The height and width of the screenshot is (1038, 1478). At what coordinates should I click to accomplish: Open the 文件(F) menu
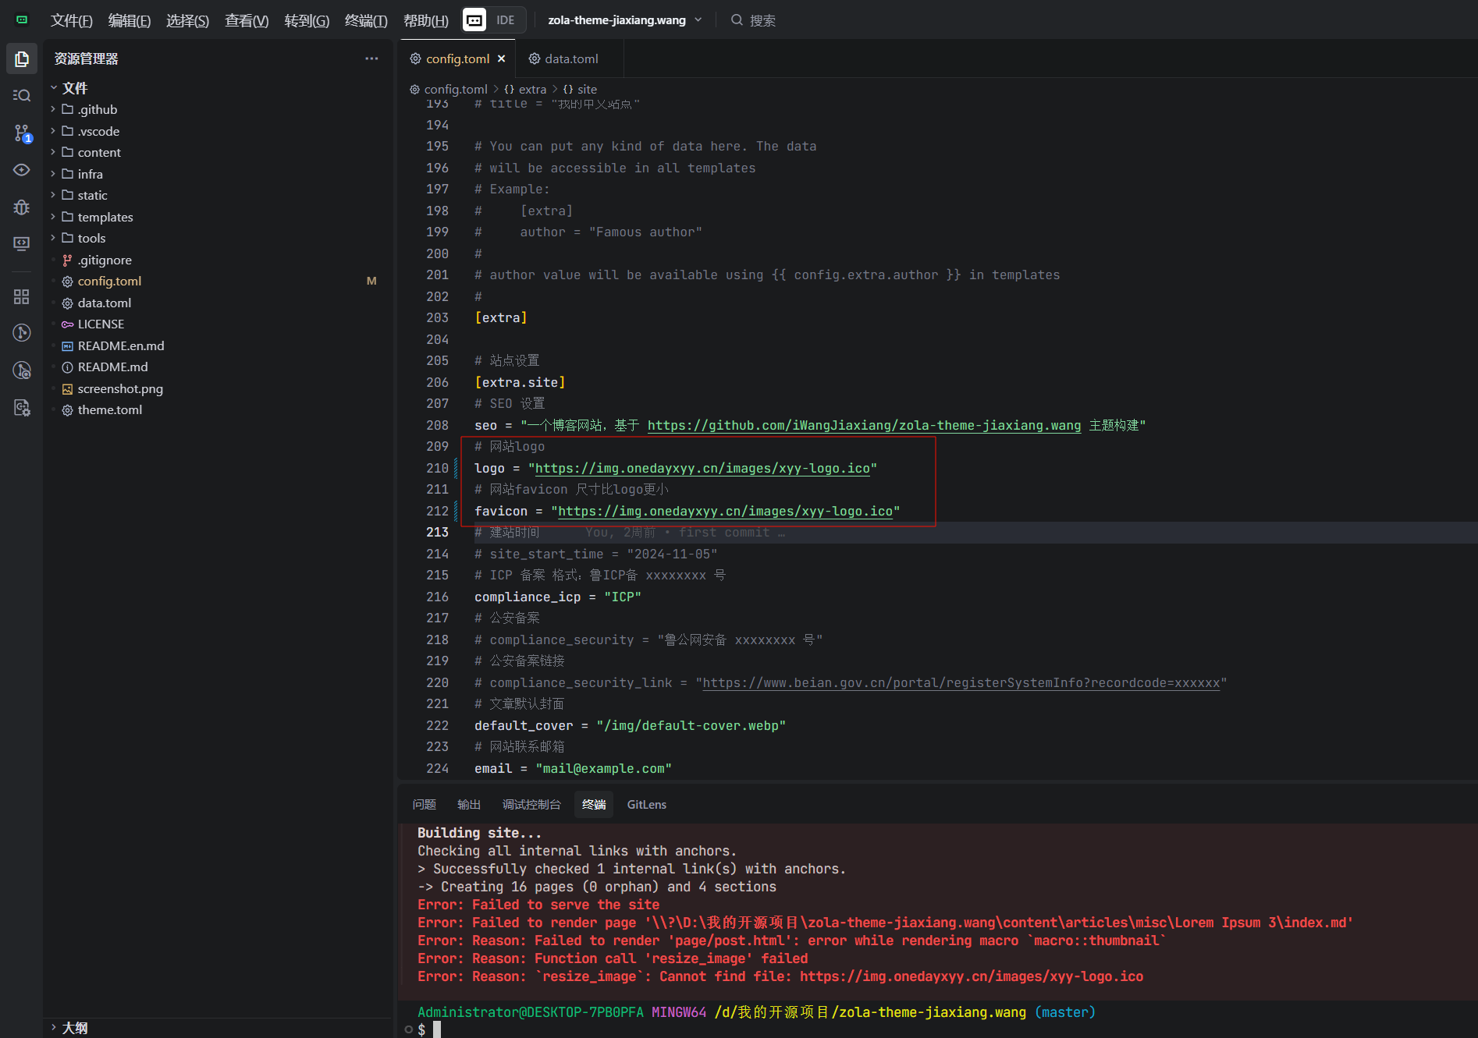(x=71, y=20)
